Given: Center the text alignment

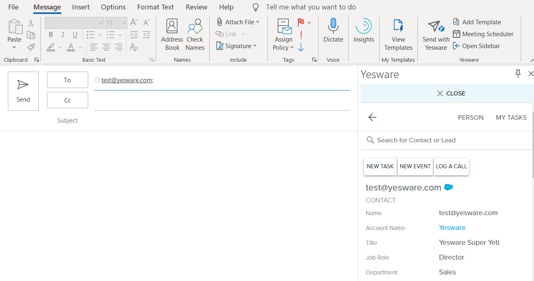Looking at the screenshot, I should (106, 47).
